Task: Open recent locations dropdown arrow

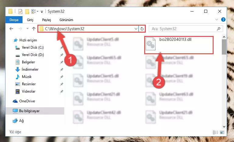Action: pyautogui.click(x=27, y=28)
